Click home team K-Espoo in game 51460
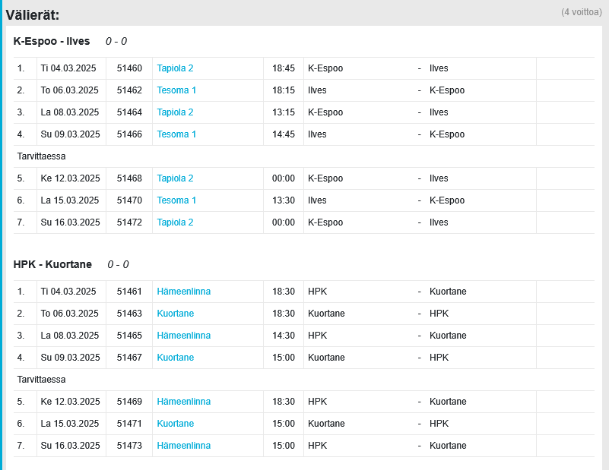 tap(325, 68)
